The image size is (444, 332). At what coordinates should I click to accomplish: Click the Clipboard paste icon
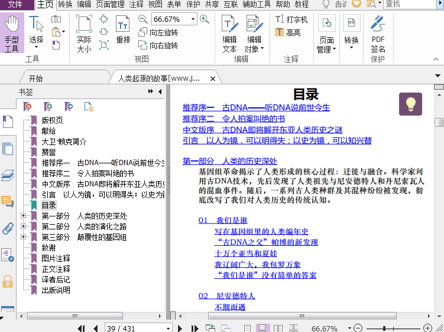coord(56,32)
